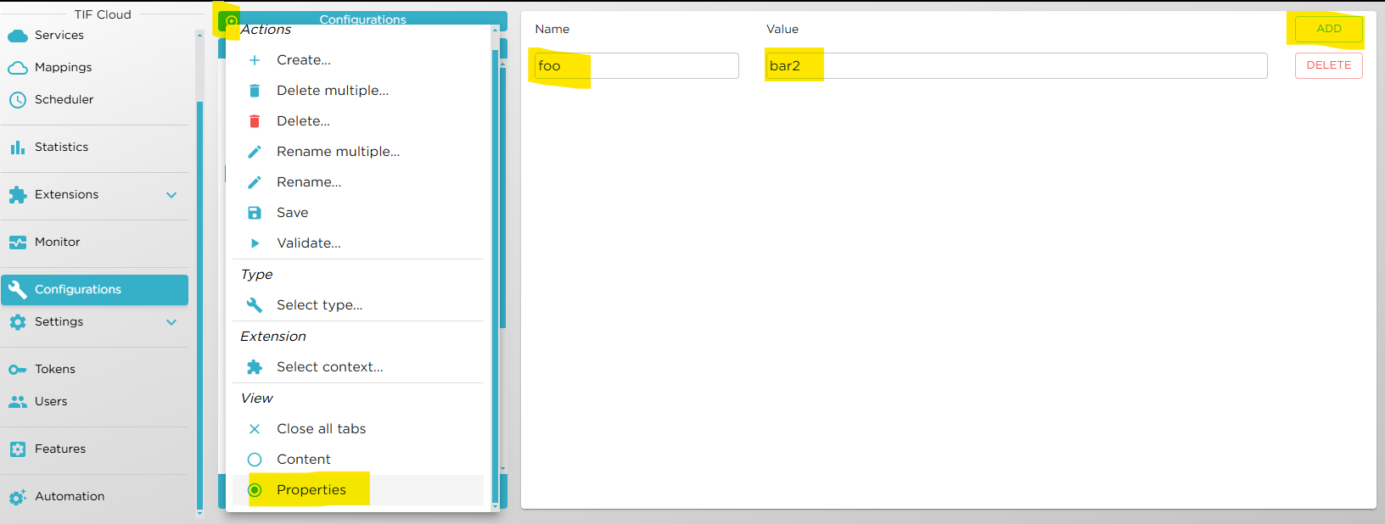Open Scheduler from the sidebar
Viewport: 1385px width, 524px height.
tap(64, 100)
